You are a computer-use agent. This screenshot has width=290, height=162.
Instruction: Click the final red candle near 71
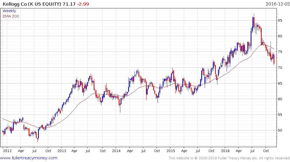(x=274, y=59)
